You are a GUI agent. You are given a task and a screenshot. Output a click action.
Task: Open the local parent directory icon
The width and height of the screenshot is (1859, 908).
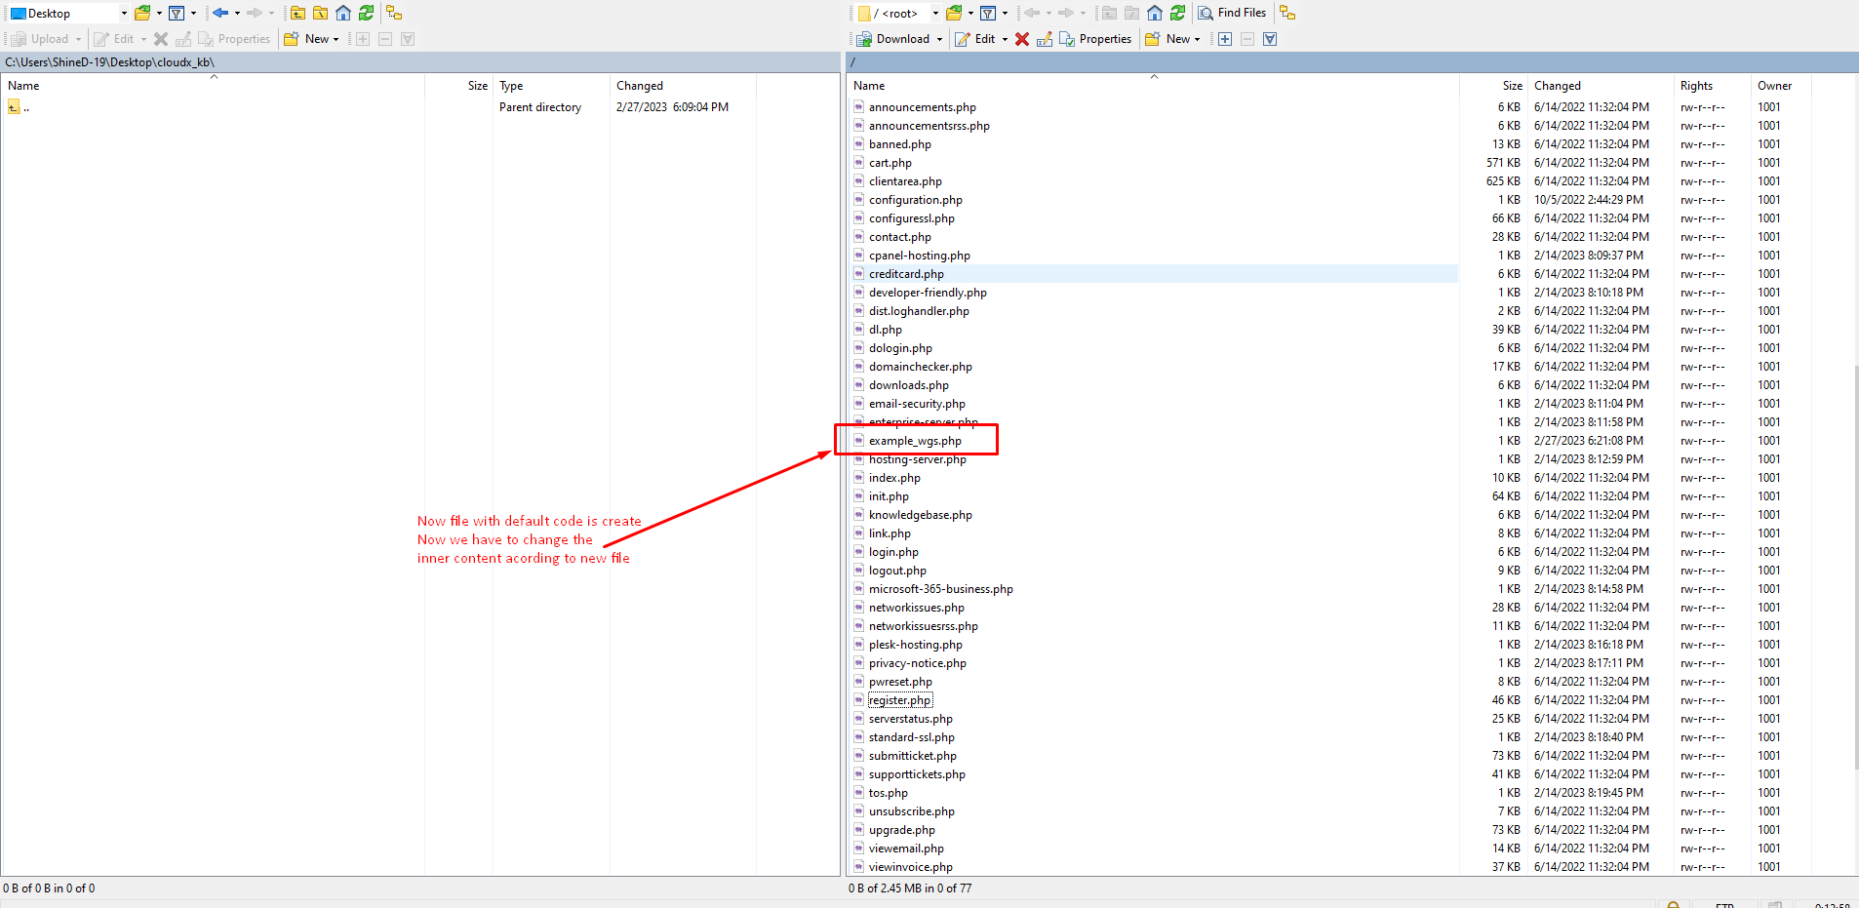(297, 13)
